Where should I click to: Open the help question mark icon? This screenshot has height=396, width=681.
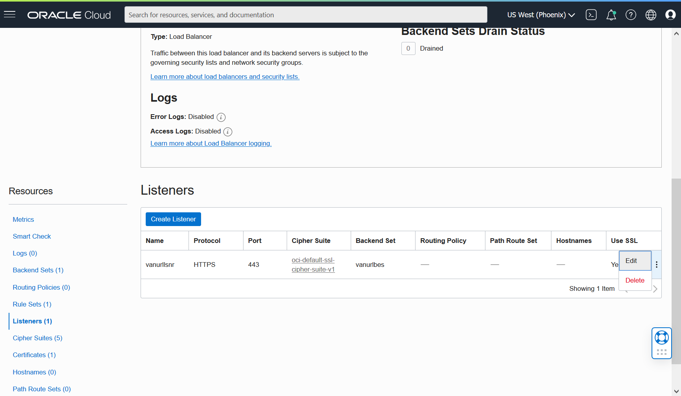631,15
